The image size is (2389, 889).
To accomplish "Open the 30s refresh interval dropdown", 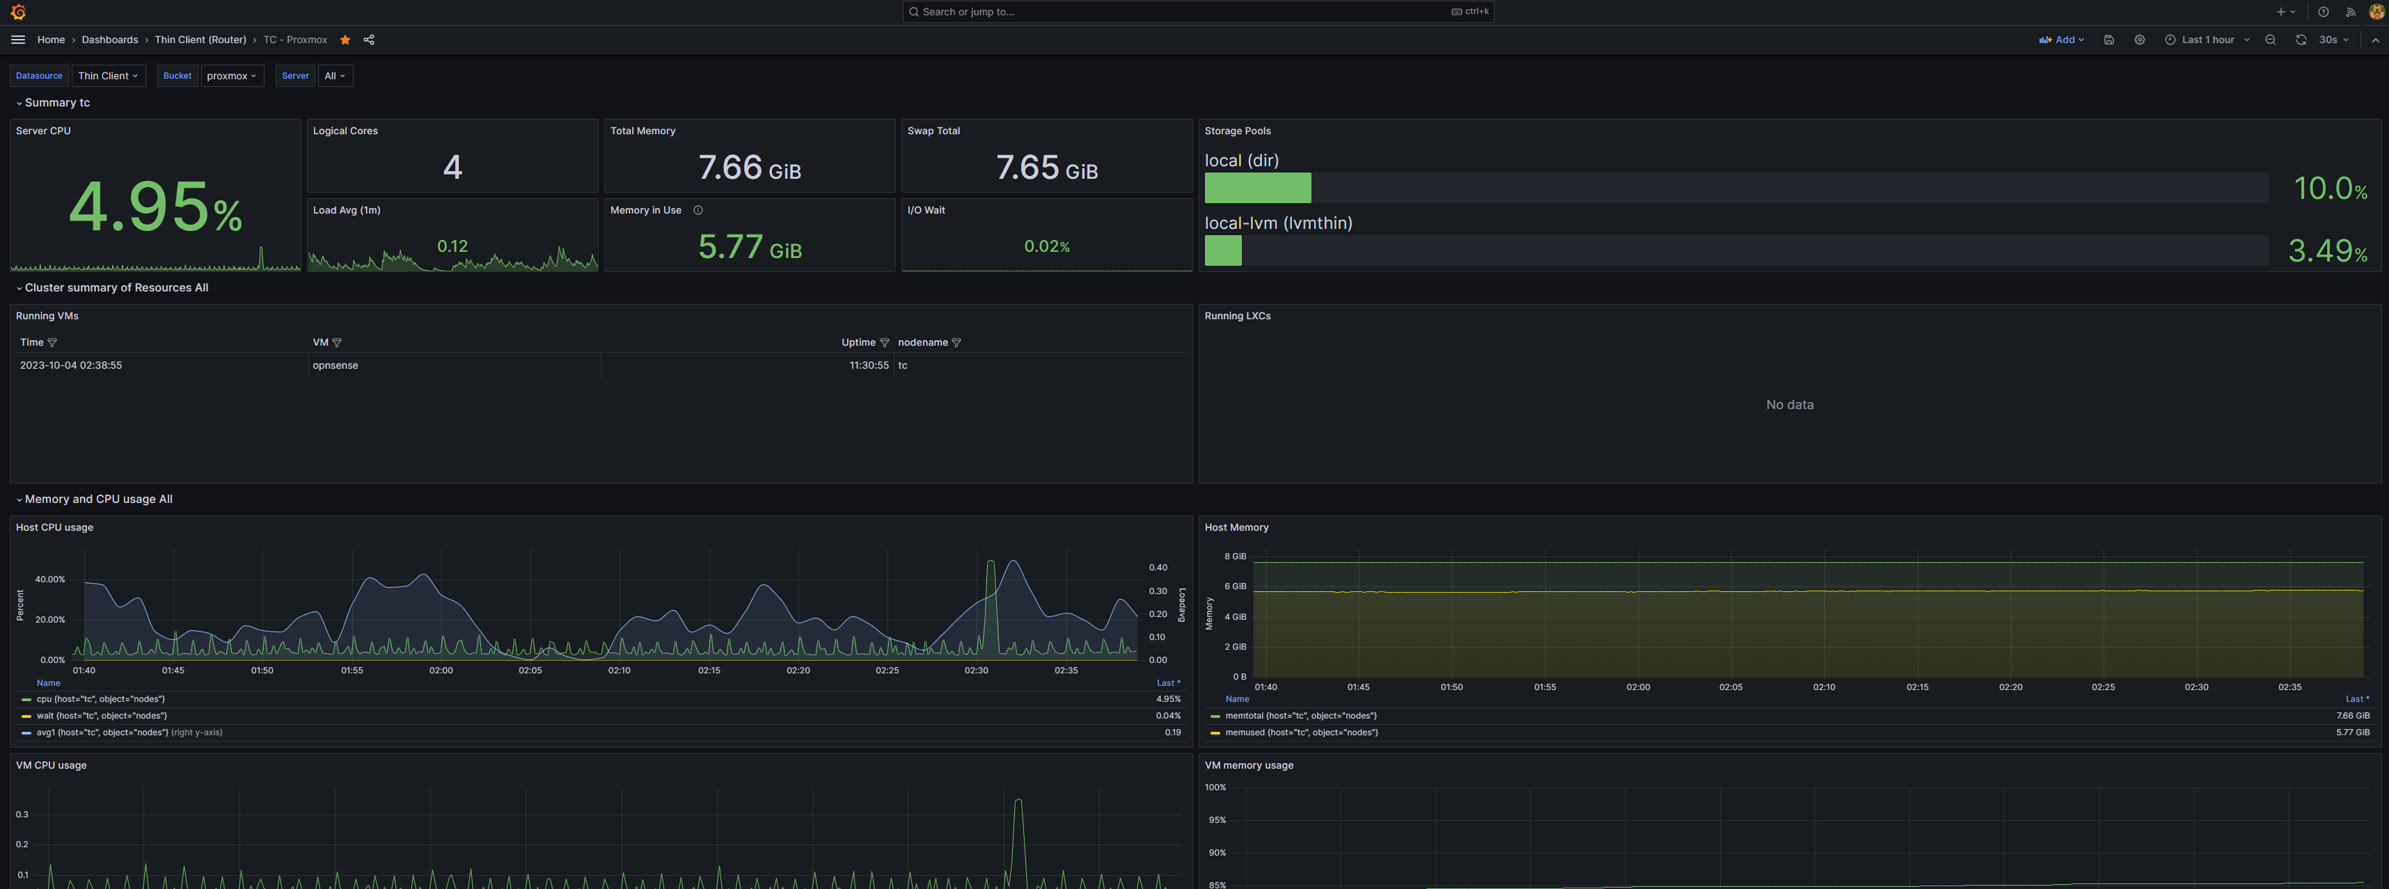I will [x=2333, y=40].
